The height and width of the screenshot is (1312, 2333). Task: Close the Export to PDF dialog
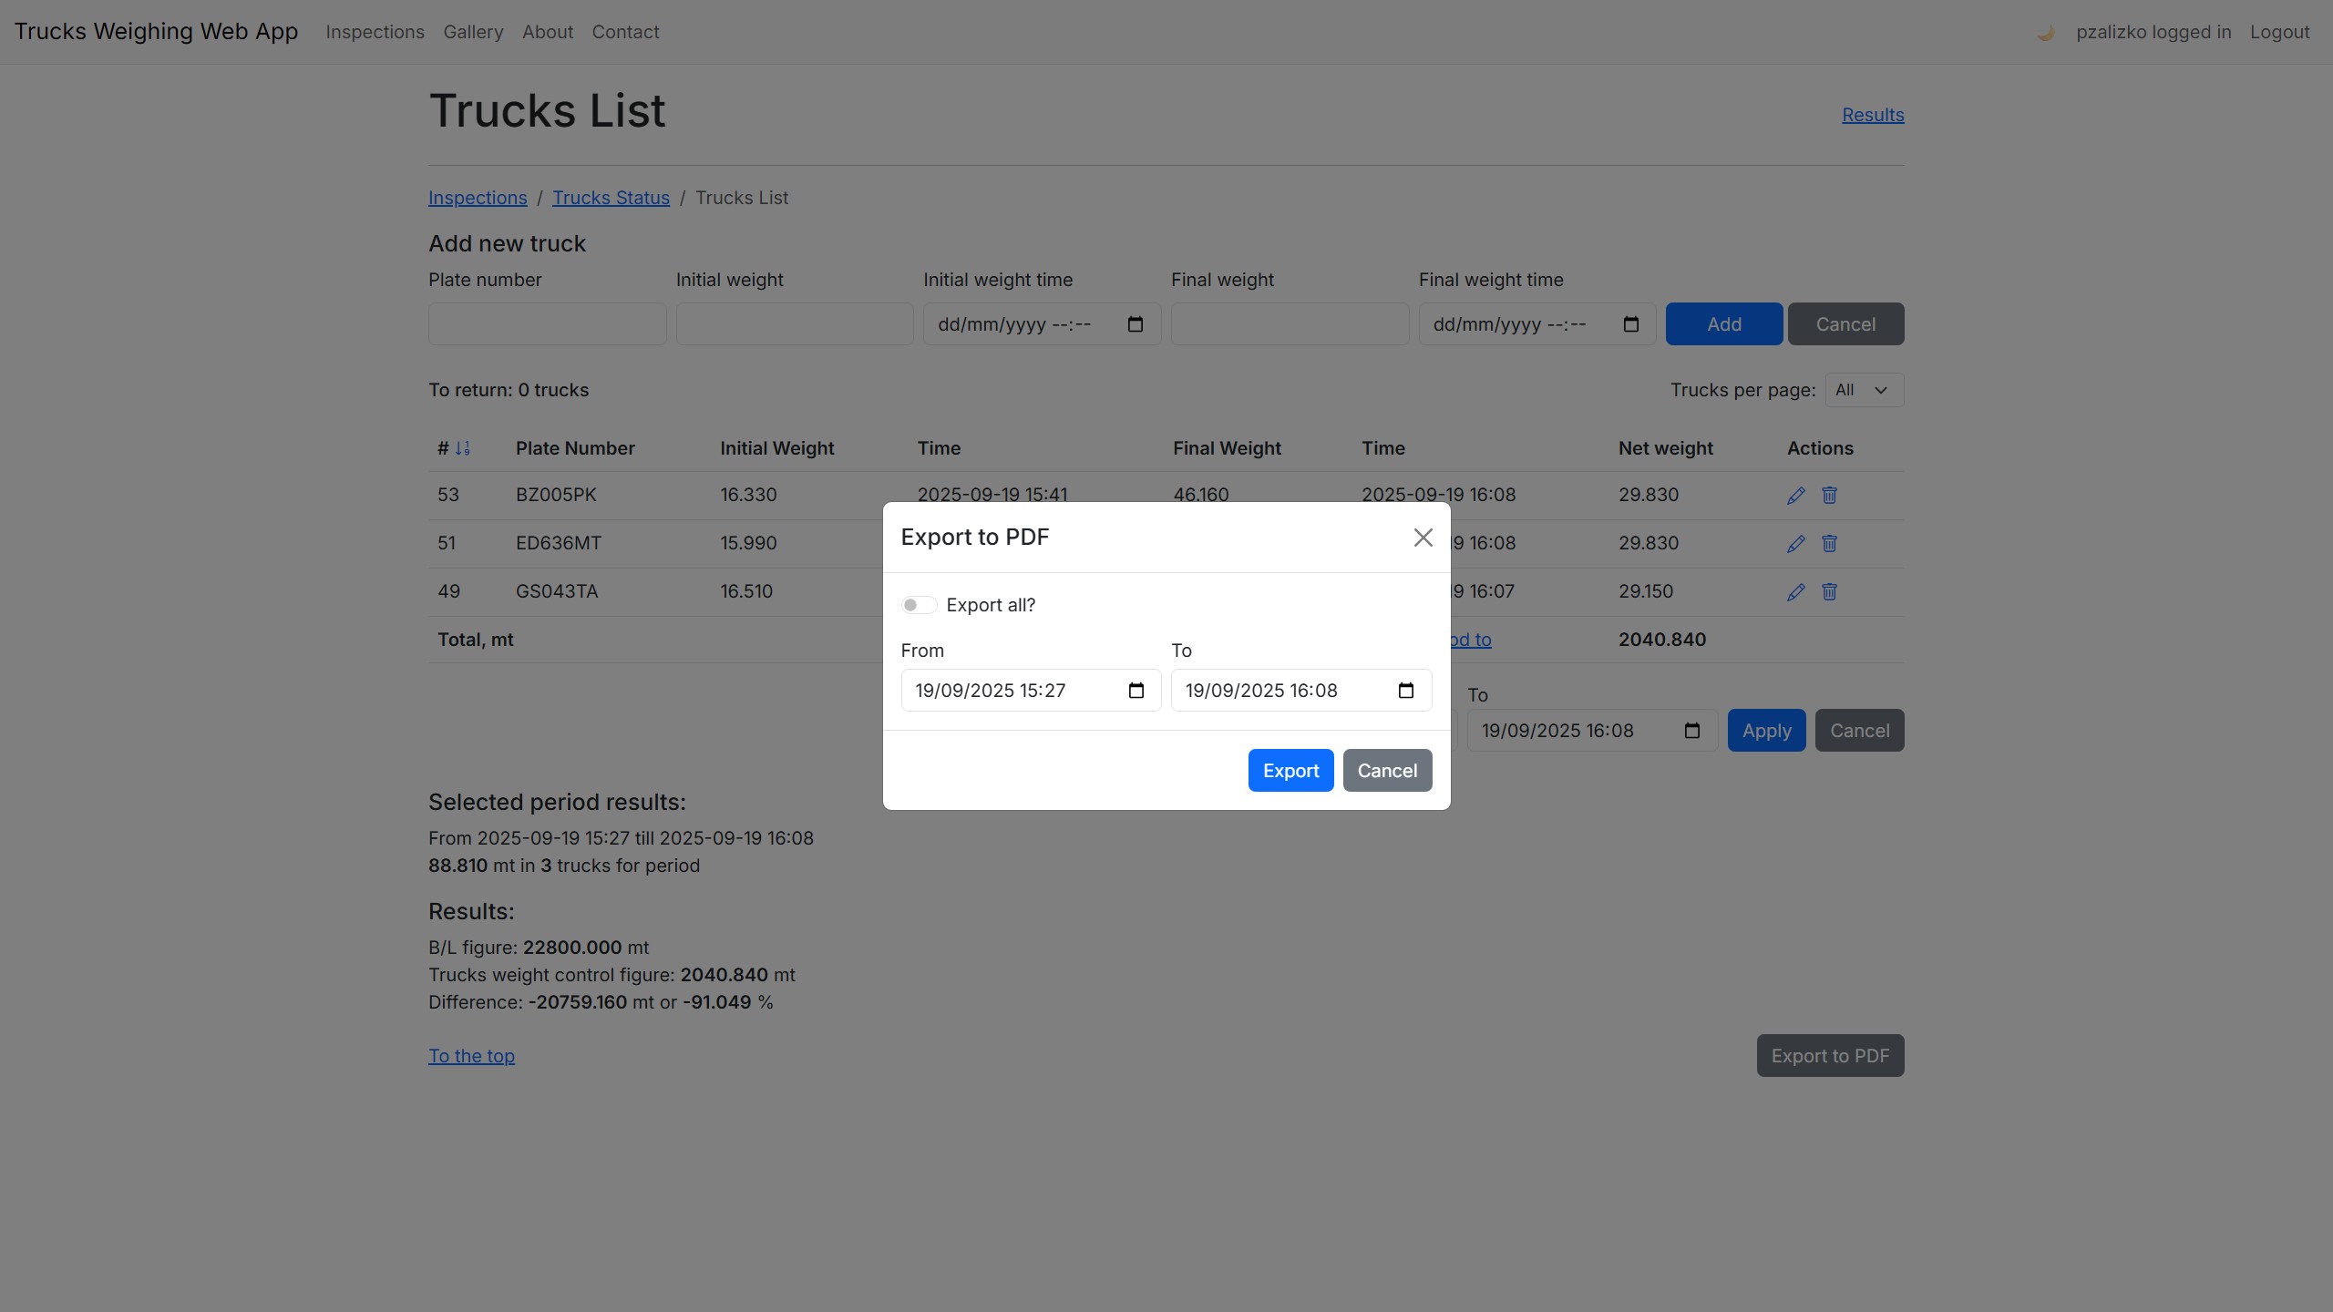(1423, 538)
